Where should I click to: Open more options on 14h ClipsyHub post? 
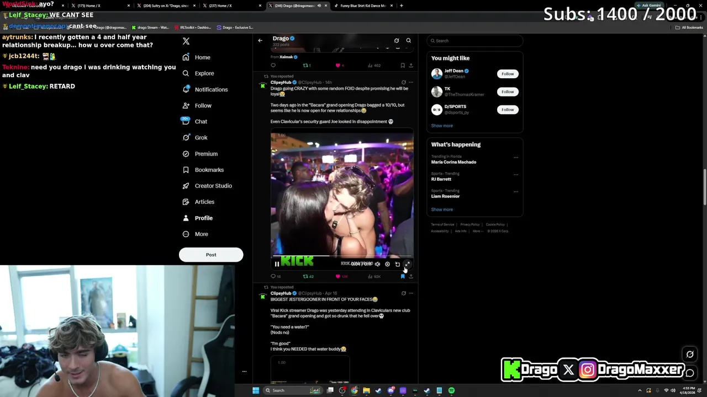pos(411,82)
